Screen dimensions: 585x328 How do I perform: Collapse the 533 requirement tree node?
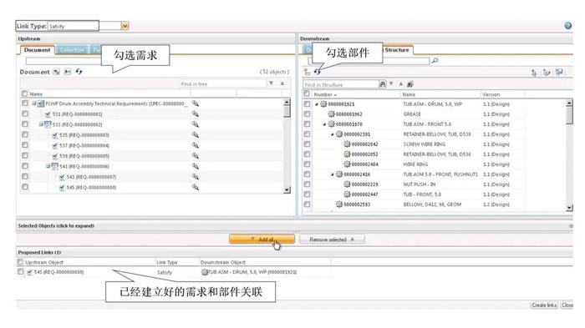(x=41, y=124)
